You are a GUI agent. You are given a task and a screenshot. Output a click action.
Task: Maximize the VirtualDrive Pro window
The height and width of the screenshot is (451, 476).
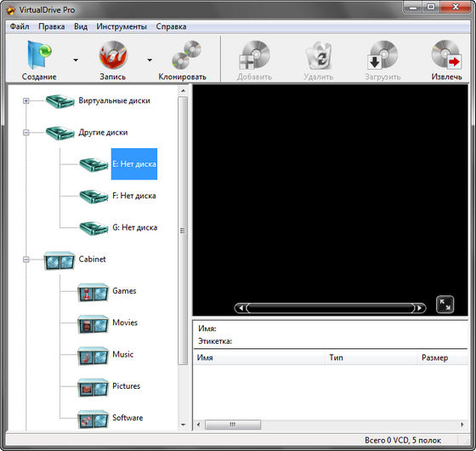tap(431, 7)
